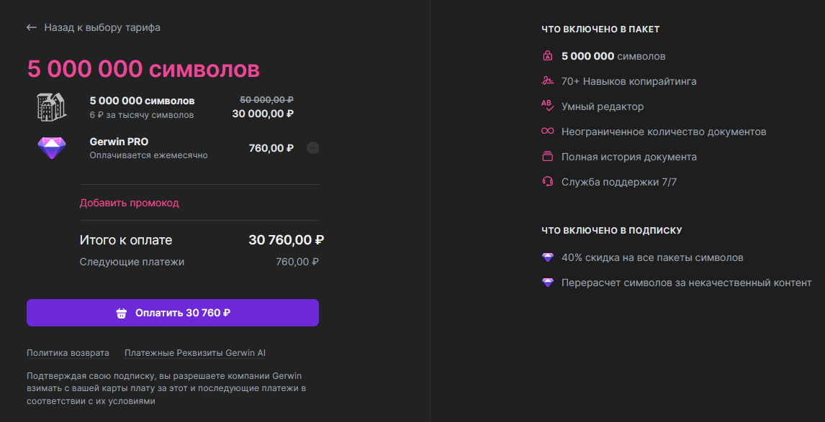Open Платежные Реквизиты Gerwin AI link

click(x=194, y=353)
